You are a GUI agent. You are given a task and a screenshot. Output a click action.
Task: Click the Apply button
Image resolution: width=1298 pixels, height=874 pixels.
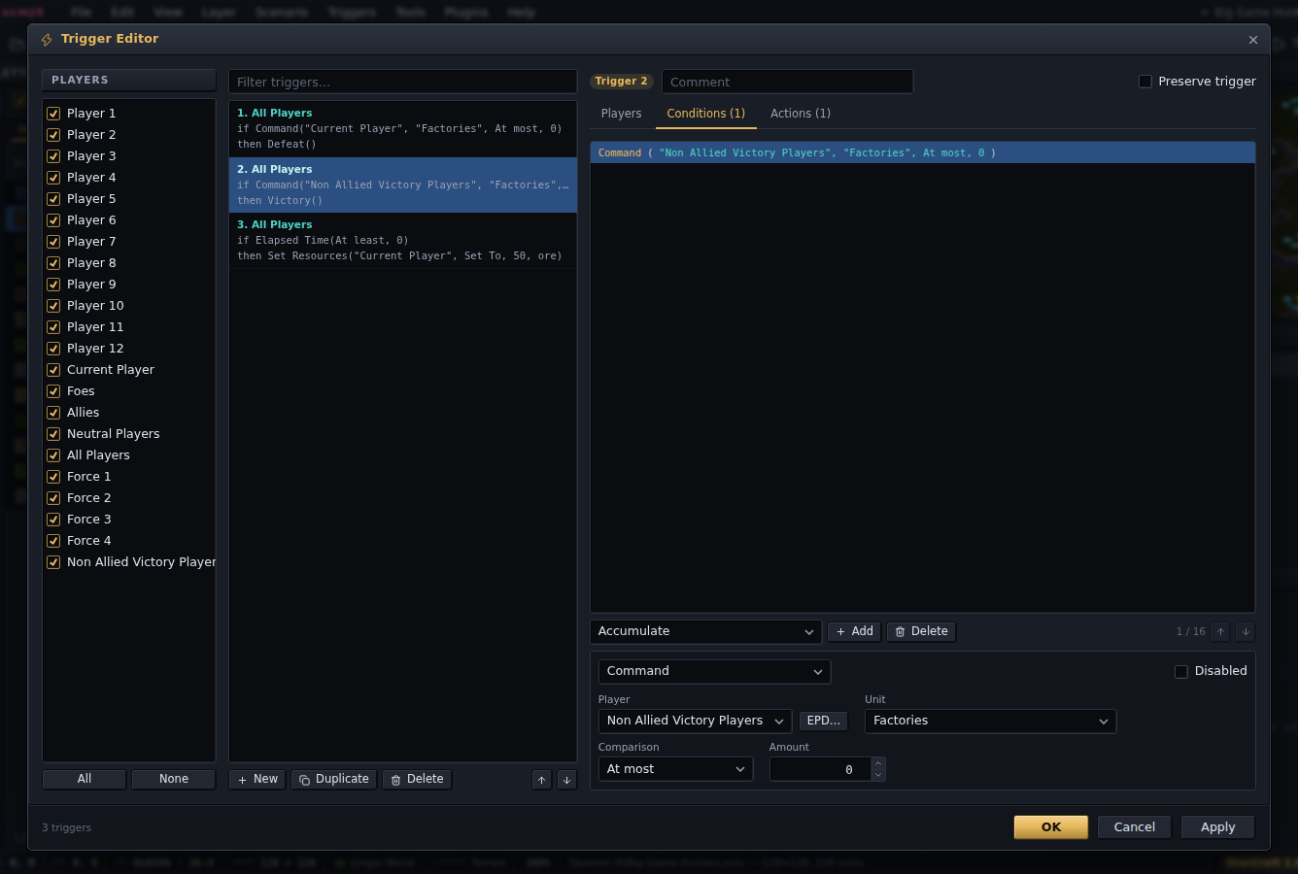(x=1218, y=827)
